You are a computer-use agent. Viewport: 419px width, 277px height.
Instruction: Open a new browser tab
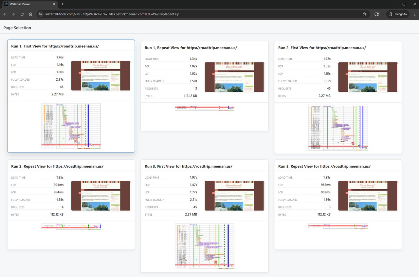pos(63,4)
